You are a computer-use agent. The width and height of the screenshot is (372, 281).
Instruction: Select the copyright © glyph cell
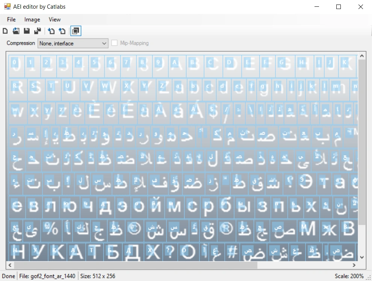click(134, 231)
